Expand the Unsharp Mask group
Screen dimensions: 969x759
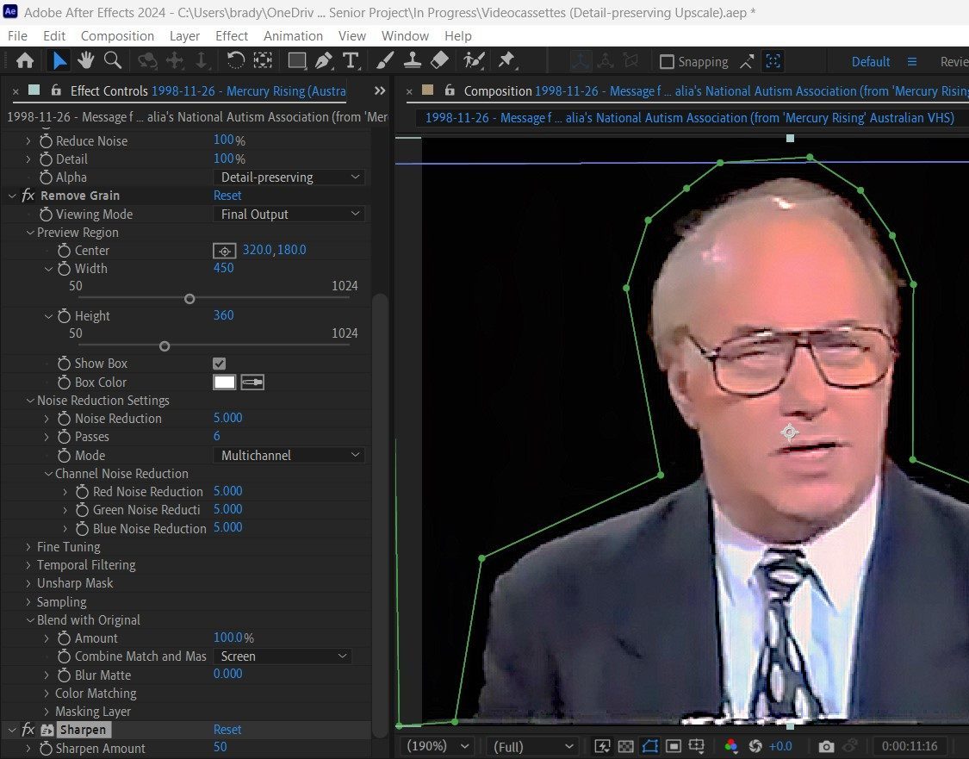tap(28, 583)
